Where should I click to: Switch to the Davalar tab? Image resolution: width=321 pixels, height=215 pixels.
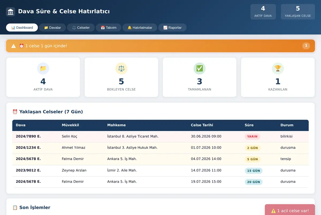point(52,27)
